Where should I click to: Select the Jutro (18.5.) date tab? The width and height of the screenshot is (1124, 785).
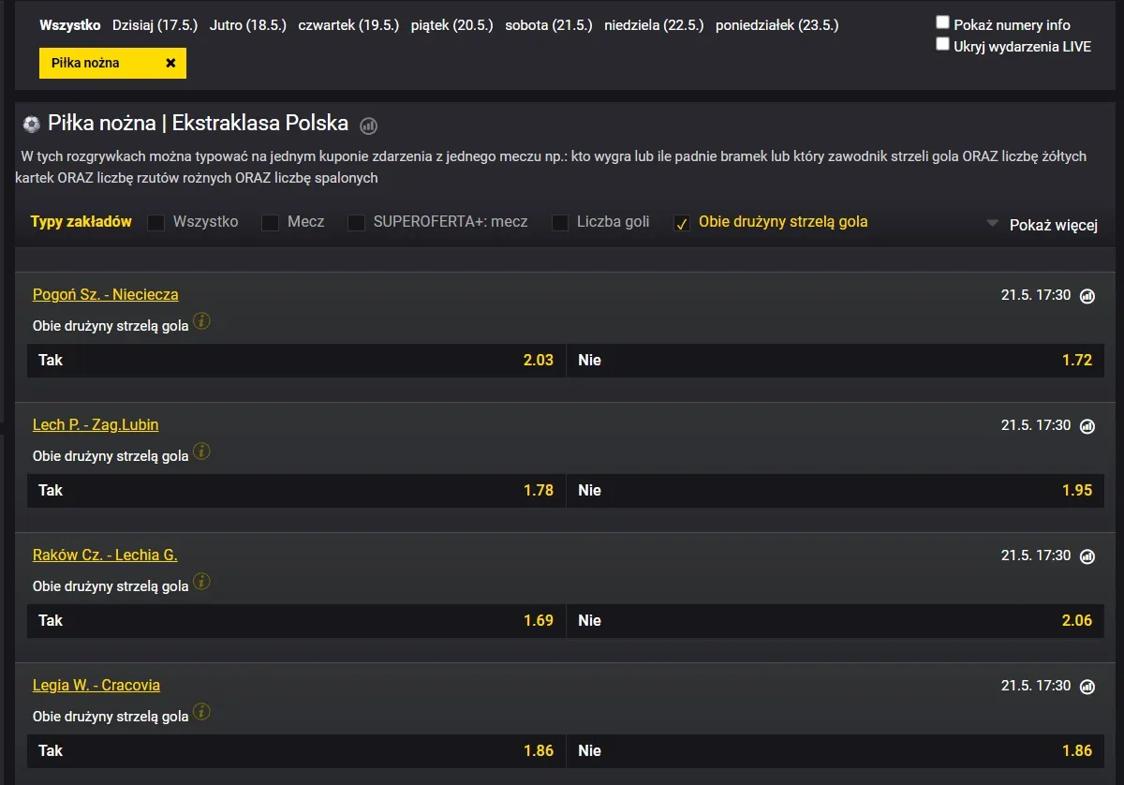(x=248, y=25)
